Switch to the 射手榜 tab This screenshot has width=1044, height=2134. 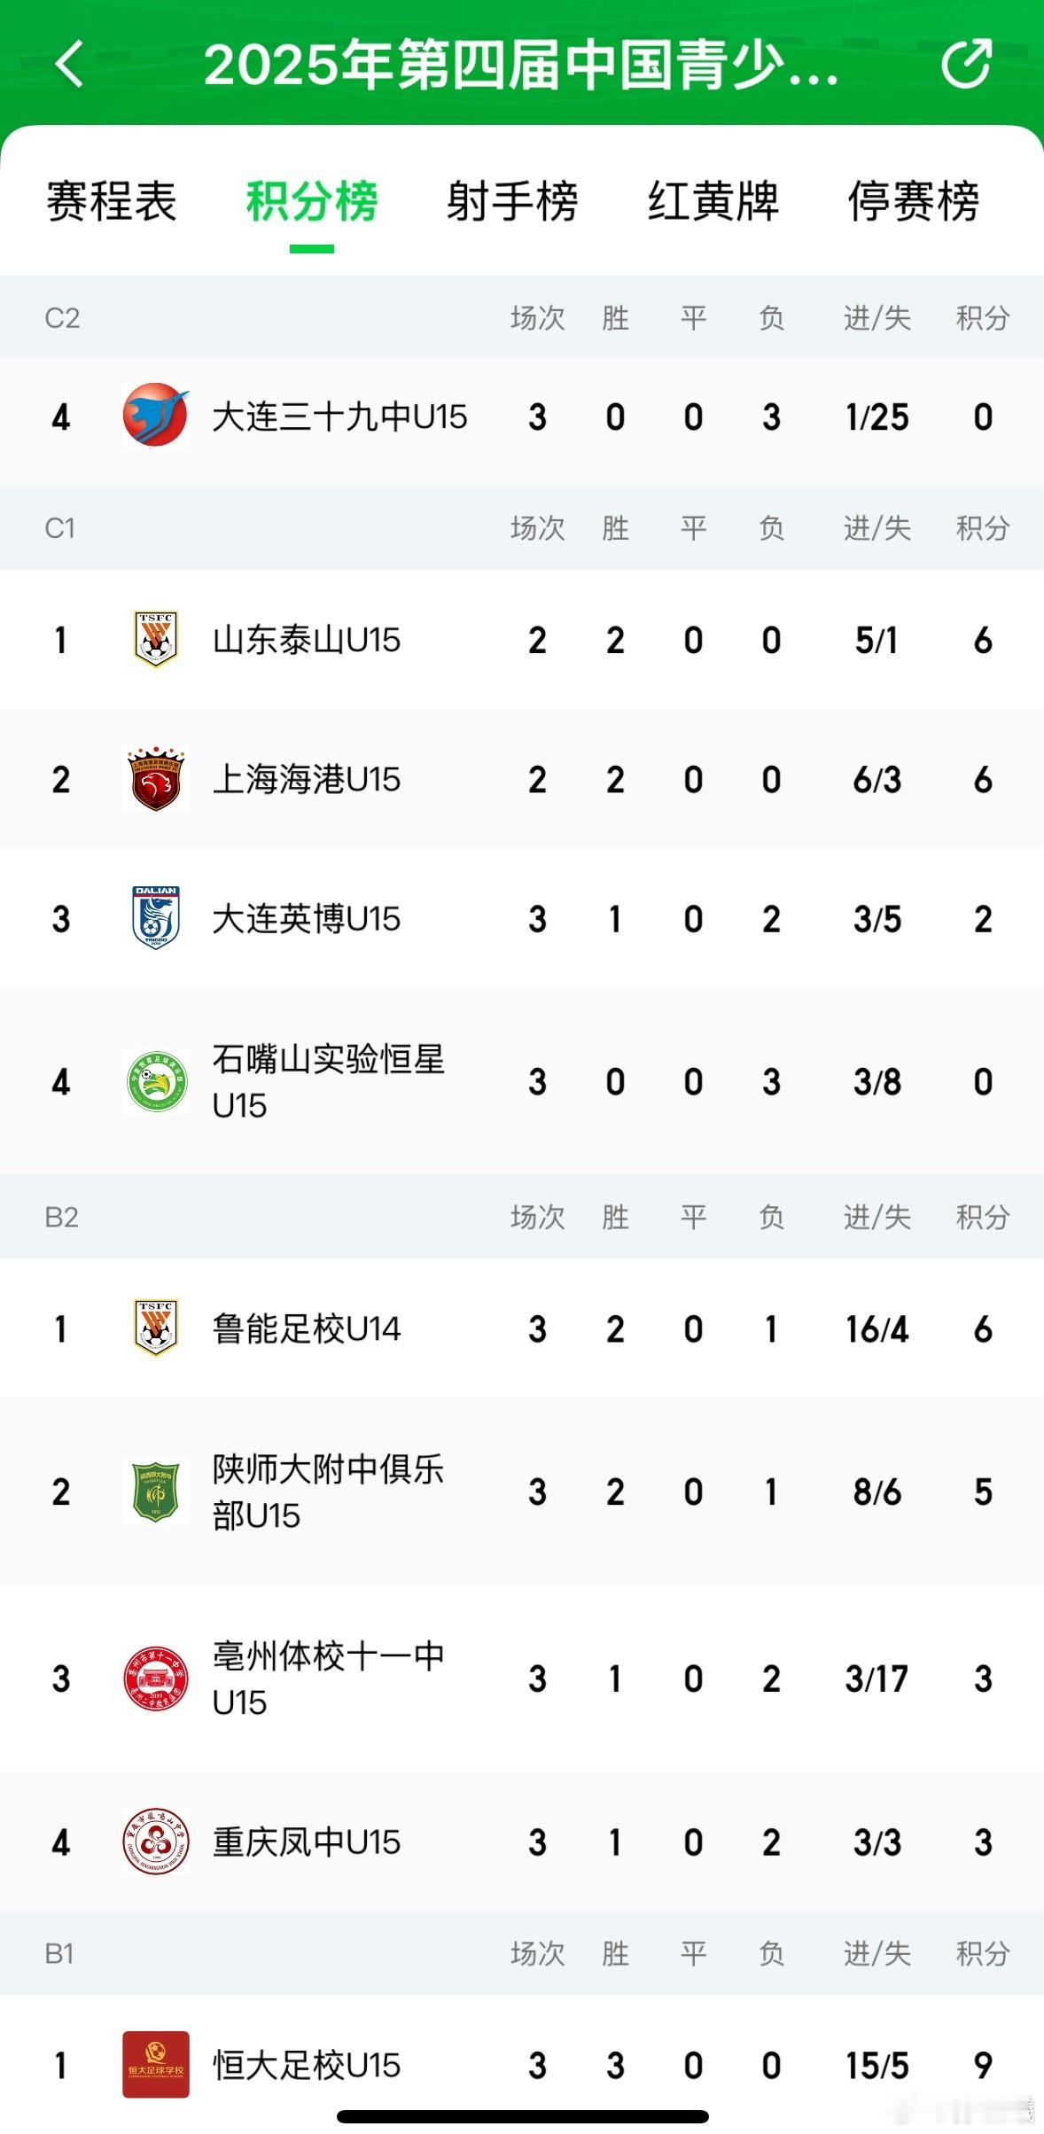512,201
